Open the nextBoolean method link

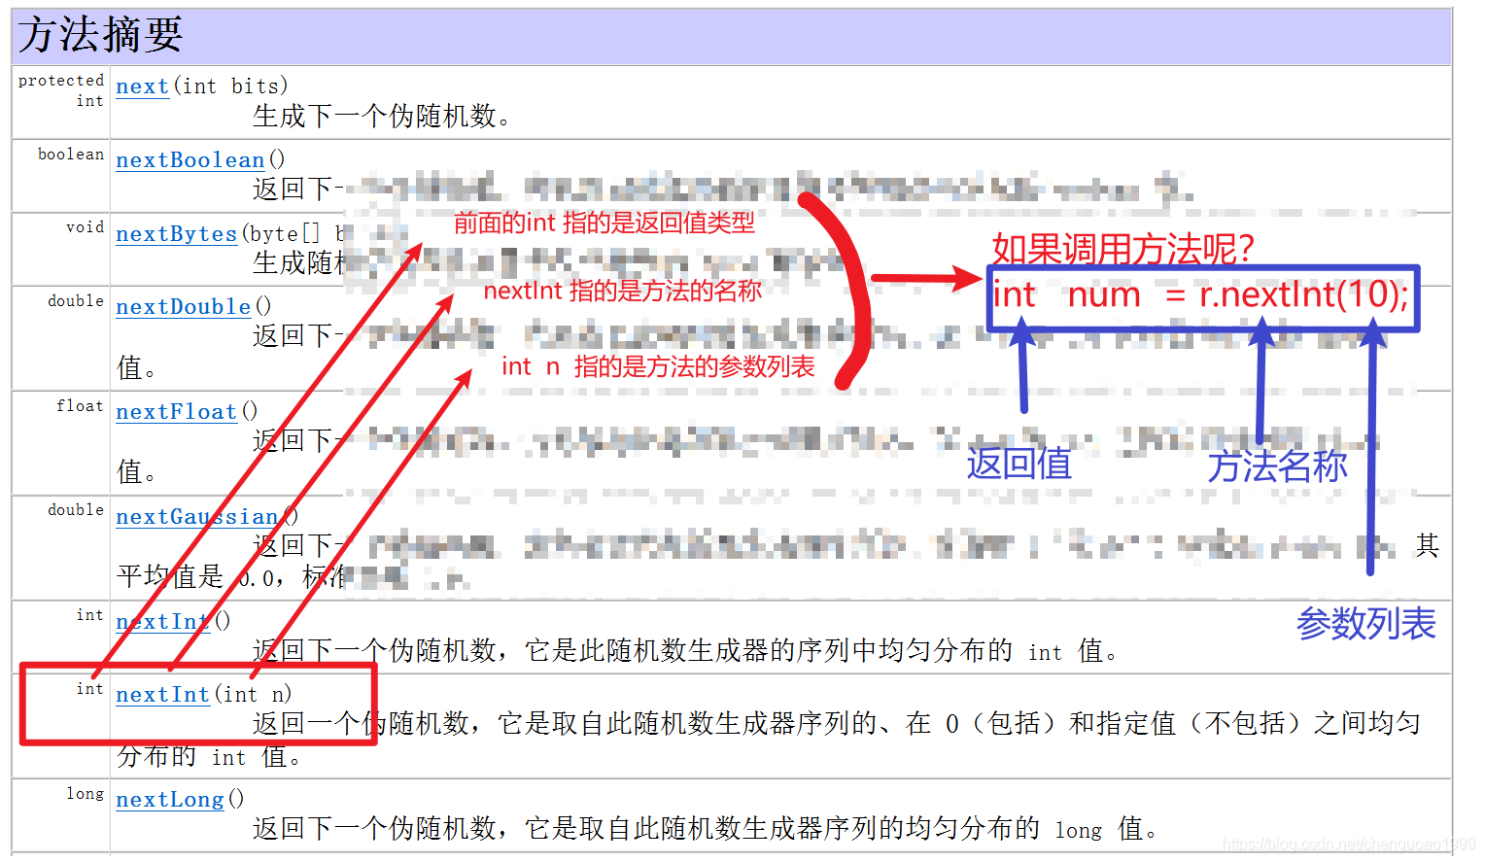(190, 160)
